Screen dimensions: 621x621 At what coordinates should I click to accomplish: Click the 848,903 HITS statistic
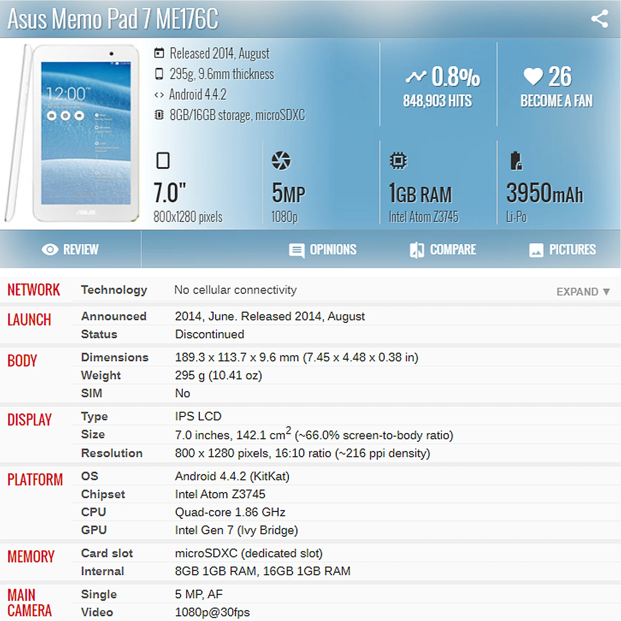[437, 101]
